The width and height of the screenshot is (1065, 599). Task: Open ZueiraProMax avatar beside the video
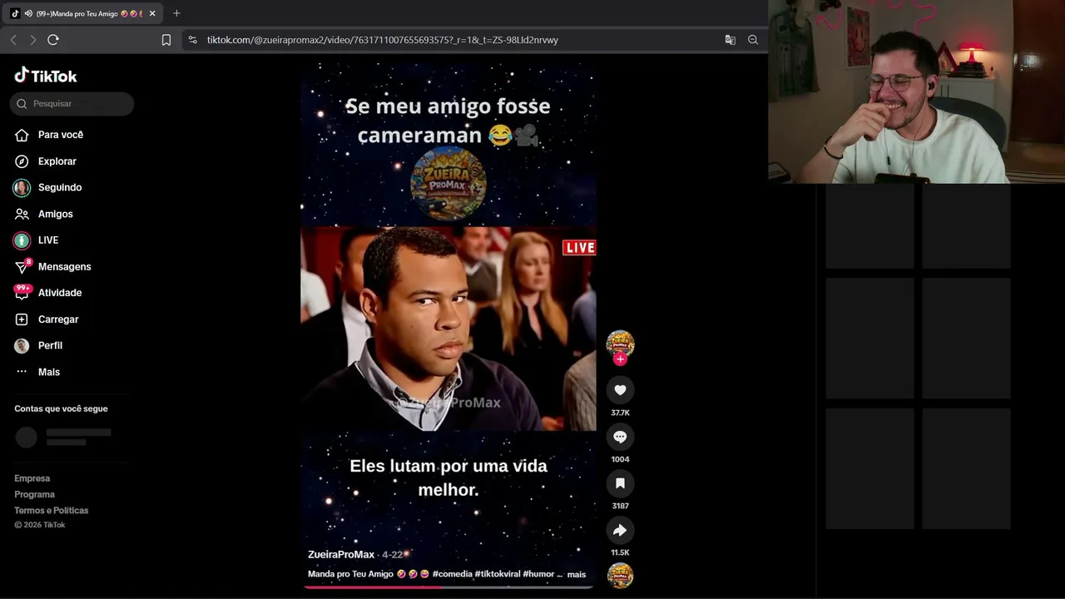620,344
